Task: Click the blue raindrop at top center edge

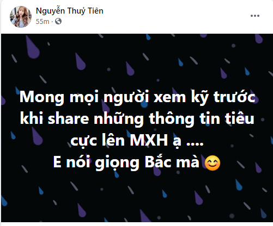Action: 148,37
